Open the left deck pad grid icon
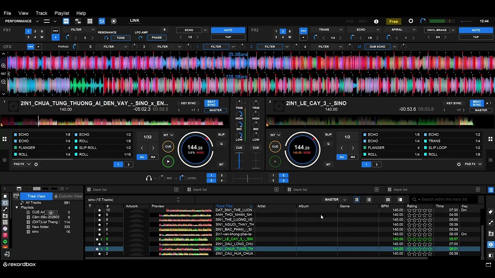 (x=4, y=139)
